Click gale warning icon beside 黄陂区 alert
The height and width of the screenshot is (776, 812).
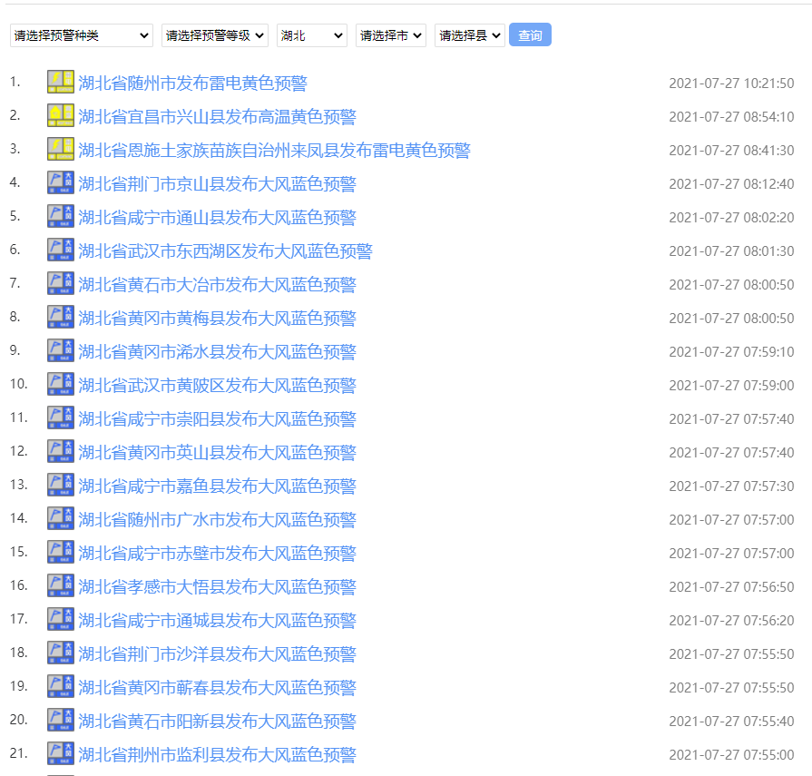coord(61,385)
